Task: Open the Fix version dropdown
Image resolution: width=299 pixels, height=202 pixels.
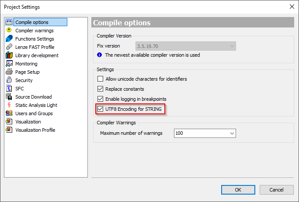Action: (185, 46)
